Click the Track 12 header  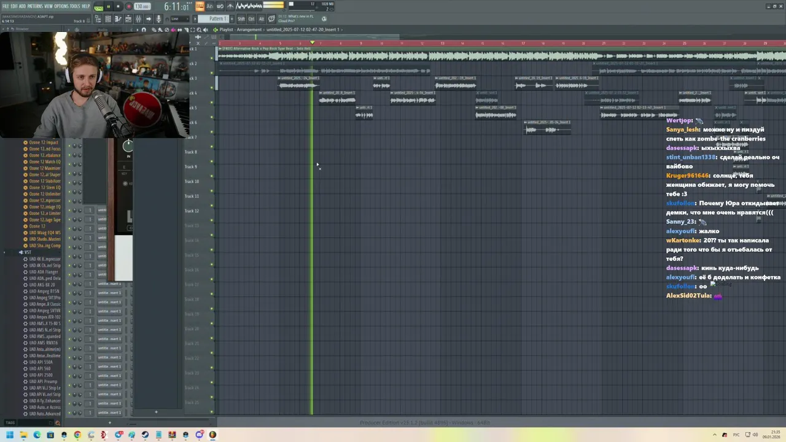pyautogui.click(x=192, y=211)
